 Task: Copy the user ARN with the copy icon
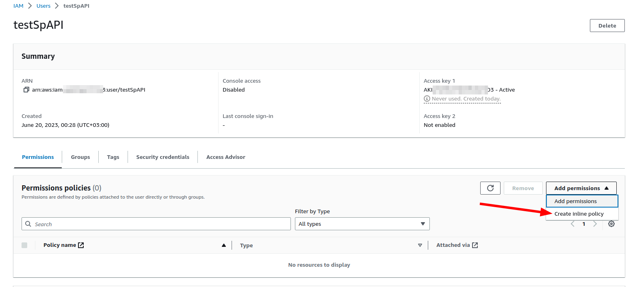pyautogui.click(x=26, y=90)
